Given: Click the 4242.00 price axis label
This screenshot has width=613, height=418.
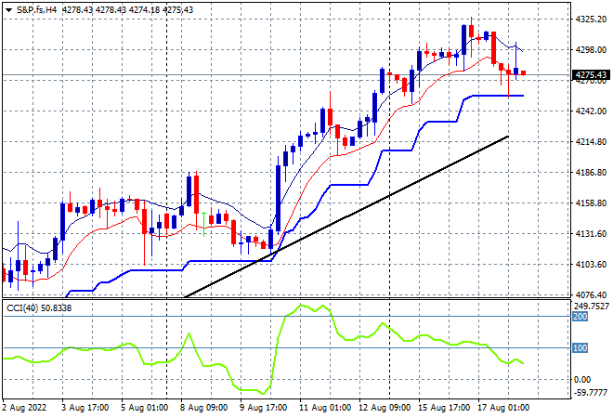Looking at the screenshot, I should 590,111.
